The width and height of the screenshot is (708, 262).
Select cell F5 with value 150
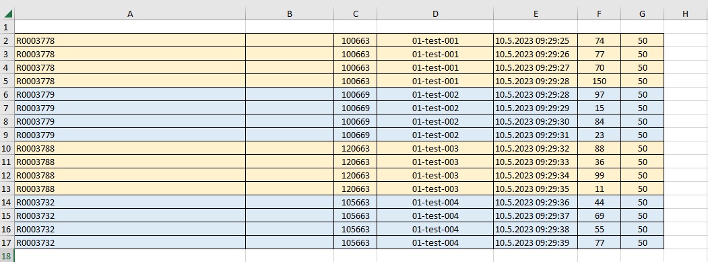pos(599,81)
